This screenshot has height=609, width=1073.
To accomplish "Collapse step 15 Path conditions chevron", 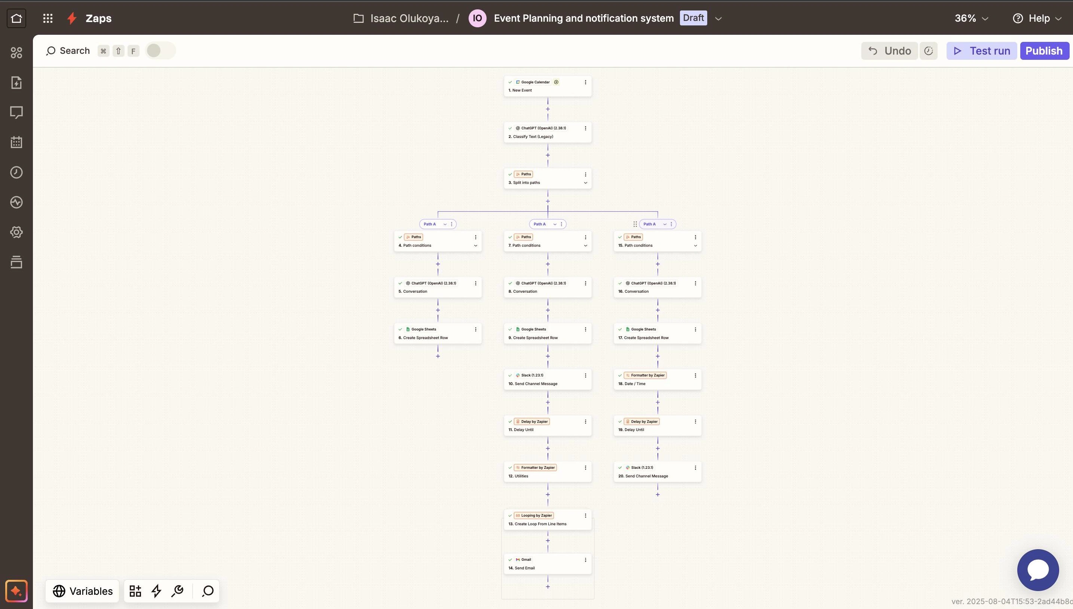I will click(x=695, y=246).
